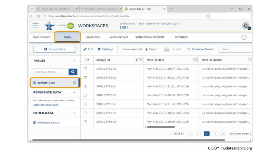This screenshot has height=155, width=275.
Task: Click the Edit button
Action: click(x=89, y=49)
